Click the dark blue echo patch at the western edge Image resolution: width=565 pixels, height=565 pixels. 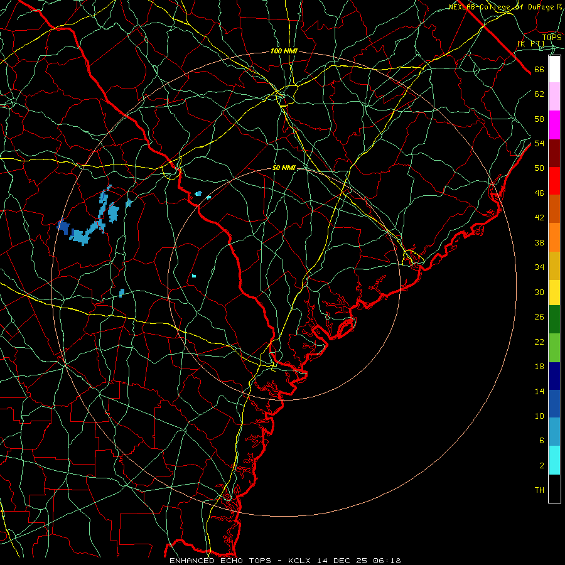click(x=63, y=226)
